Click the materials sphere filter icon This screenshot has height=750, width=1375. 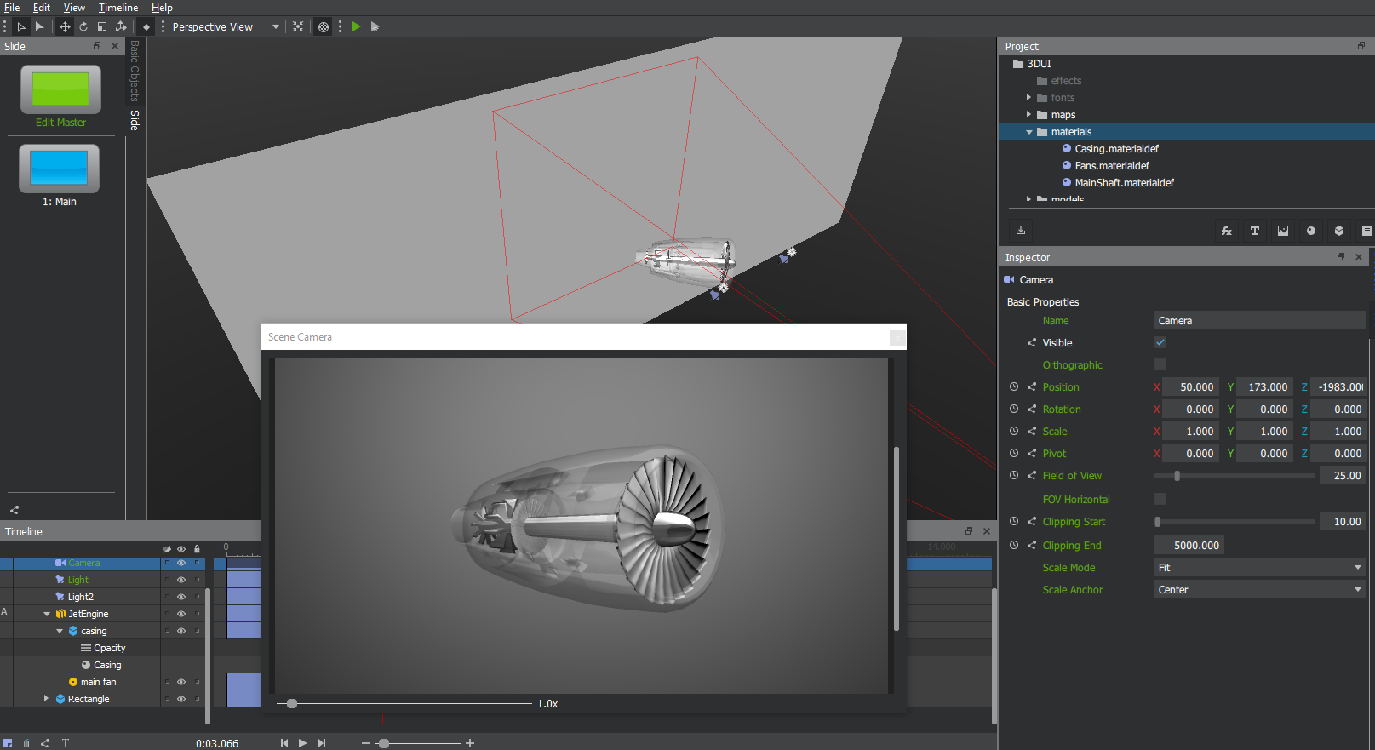click(x=1310, y=231)
